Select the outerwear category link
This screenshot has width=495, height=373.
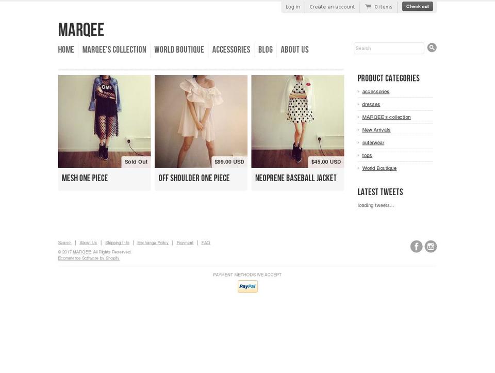(373, 143)
